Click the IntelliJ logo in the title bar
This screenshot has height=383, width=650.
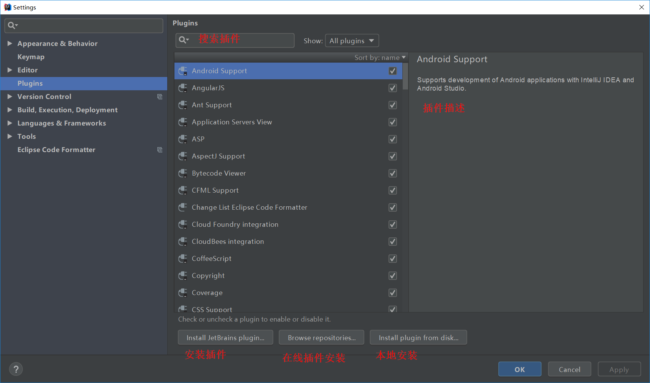tap(8, 7)
